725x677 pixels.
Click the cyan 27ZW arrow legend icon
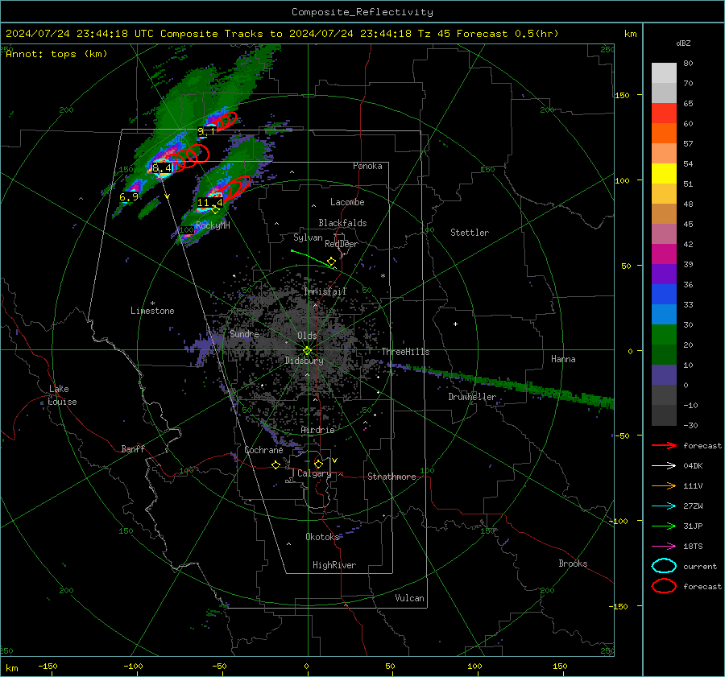coord(664,506)
